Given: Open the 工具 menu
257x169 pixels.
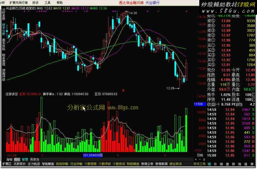Looking at the screenshot, I should 48,3.
